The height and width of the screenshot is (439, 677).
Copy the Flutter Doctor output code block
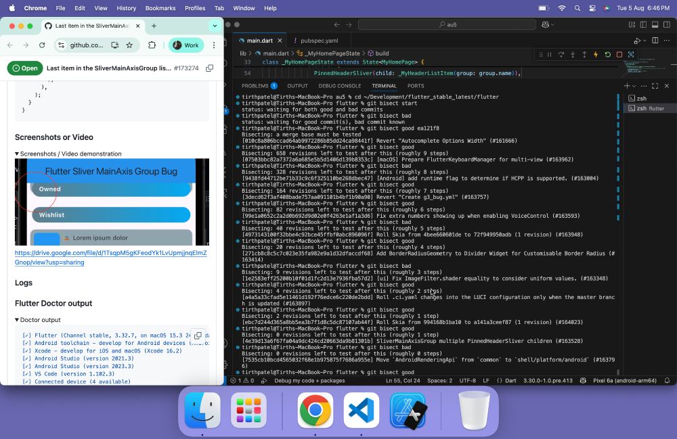[198, 335]
